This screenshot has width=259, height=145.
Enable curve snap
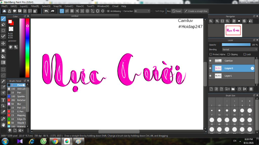point(93,11)
